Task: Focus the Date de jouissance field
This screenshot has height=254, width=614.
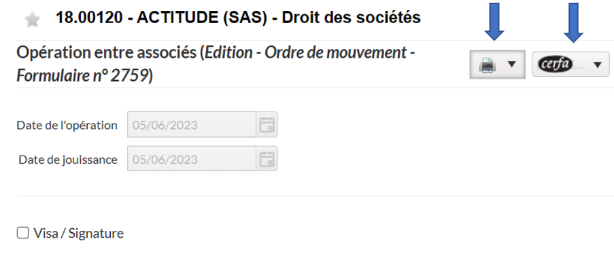Action: 192,159
